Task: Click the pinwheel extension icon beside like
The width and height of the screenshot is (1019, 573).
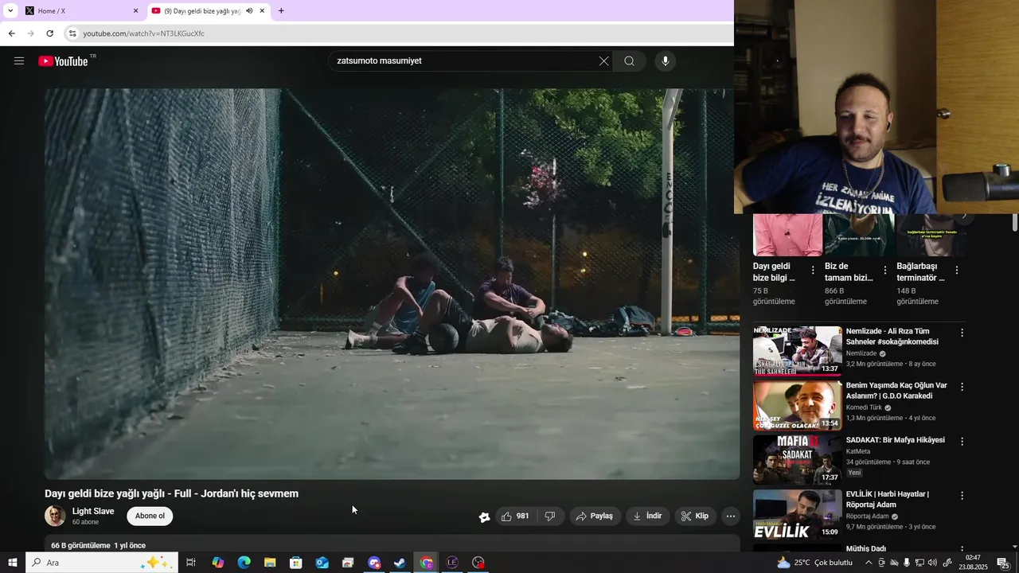Action: [x=484, y=516]
